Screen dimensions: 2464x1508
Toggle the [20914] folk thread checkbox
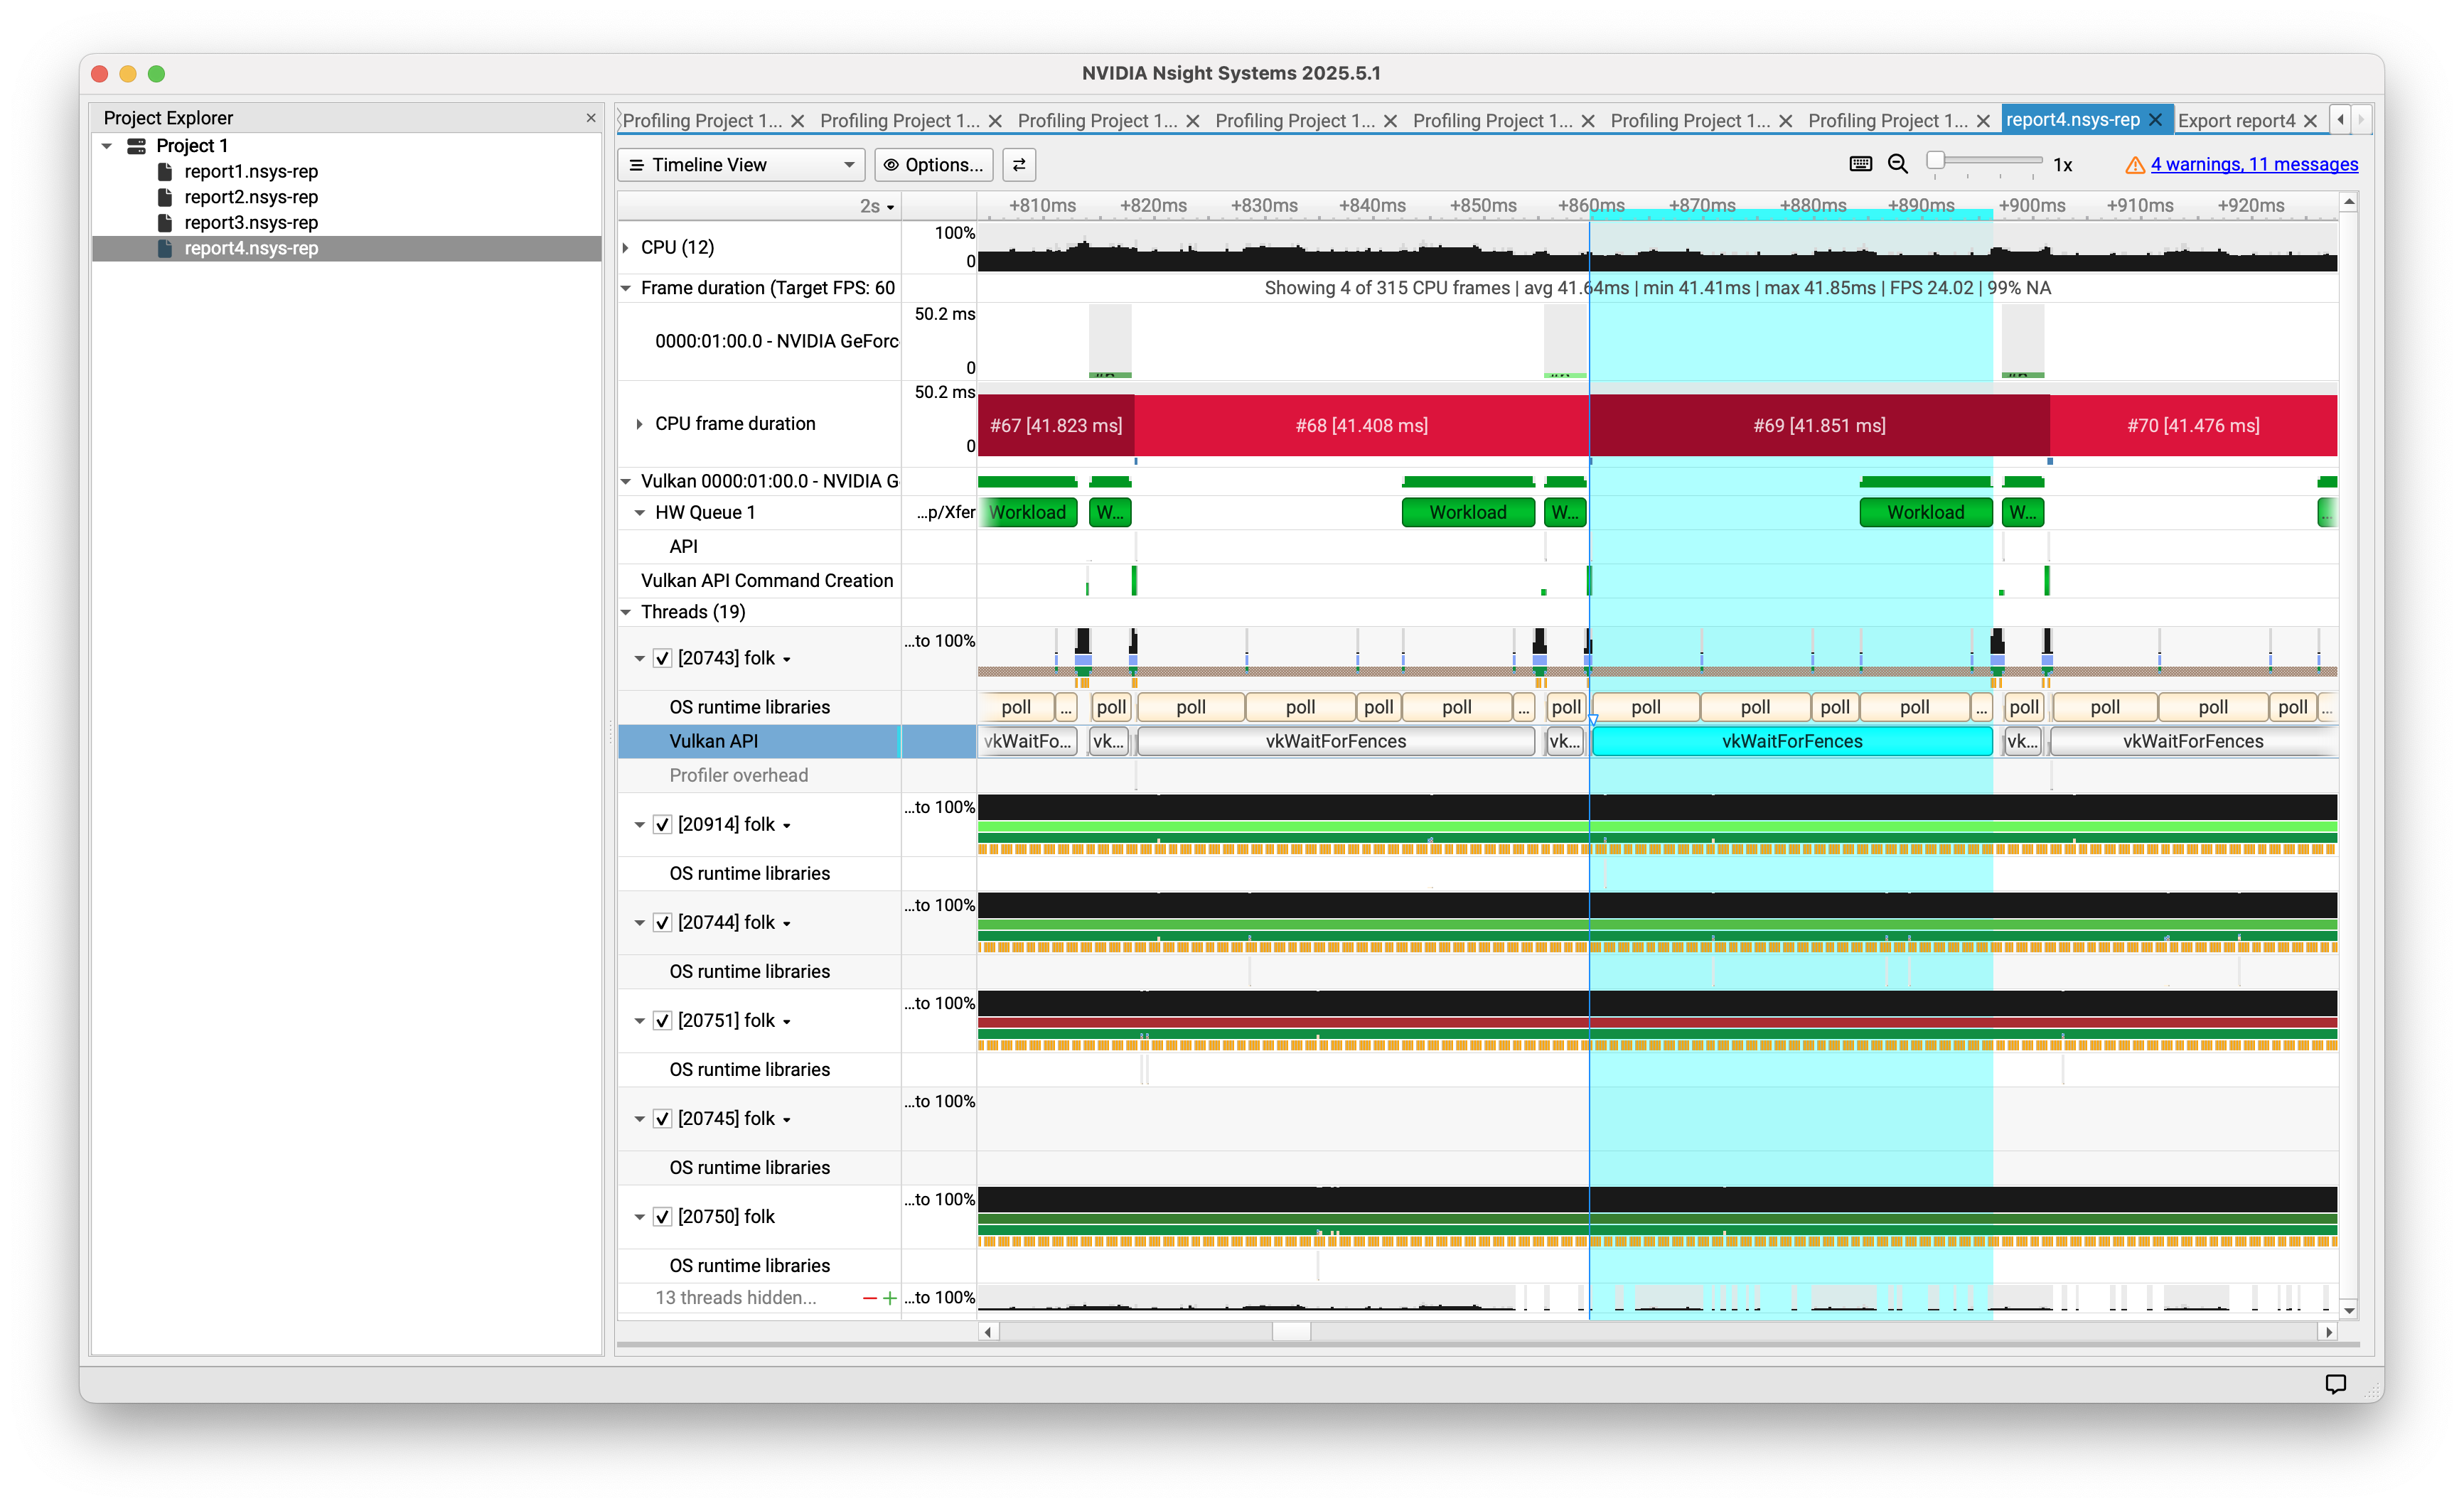click(662, 824)
